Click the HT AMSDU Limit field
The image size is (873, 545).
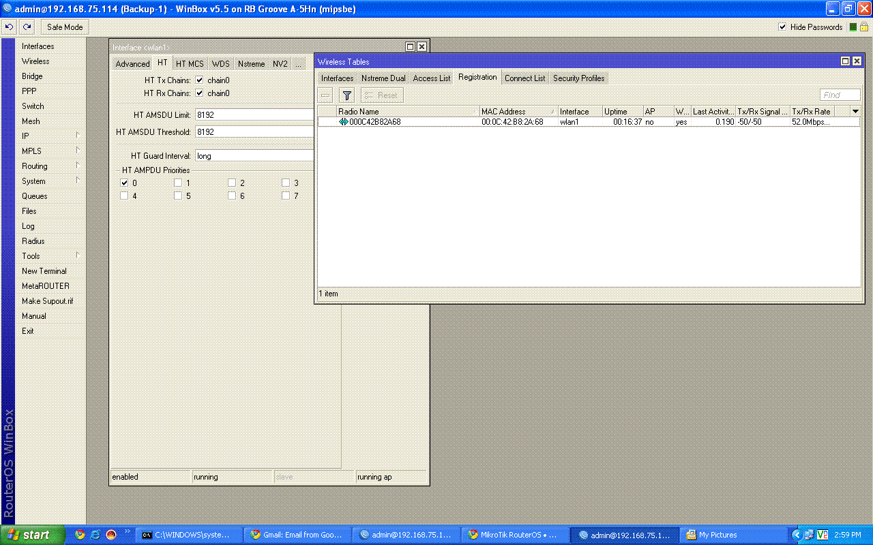[x=254, y=115]
